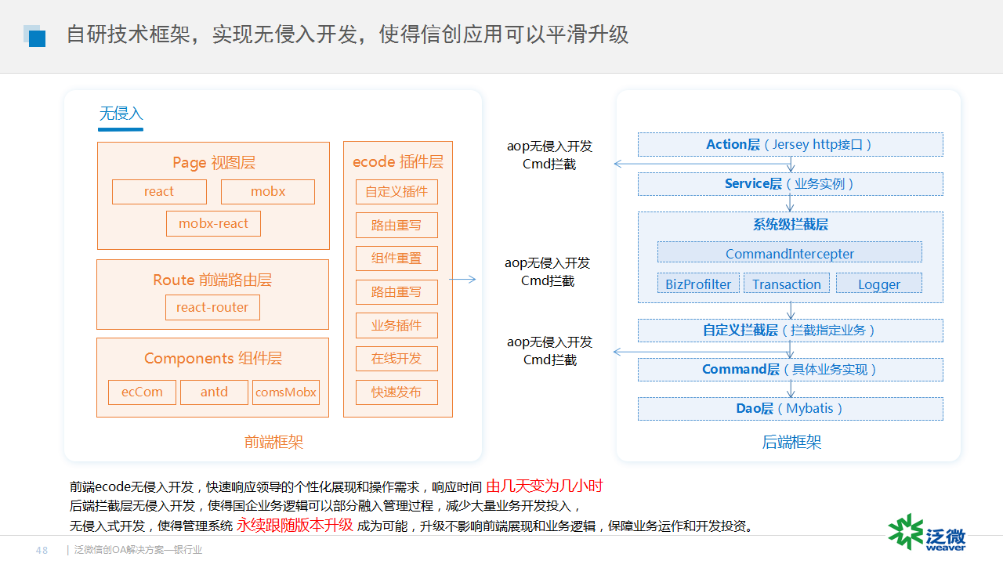1003x564 pixels.
Task: Select the 自定义插件 plugin box
Action: coord(396,192)
